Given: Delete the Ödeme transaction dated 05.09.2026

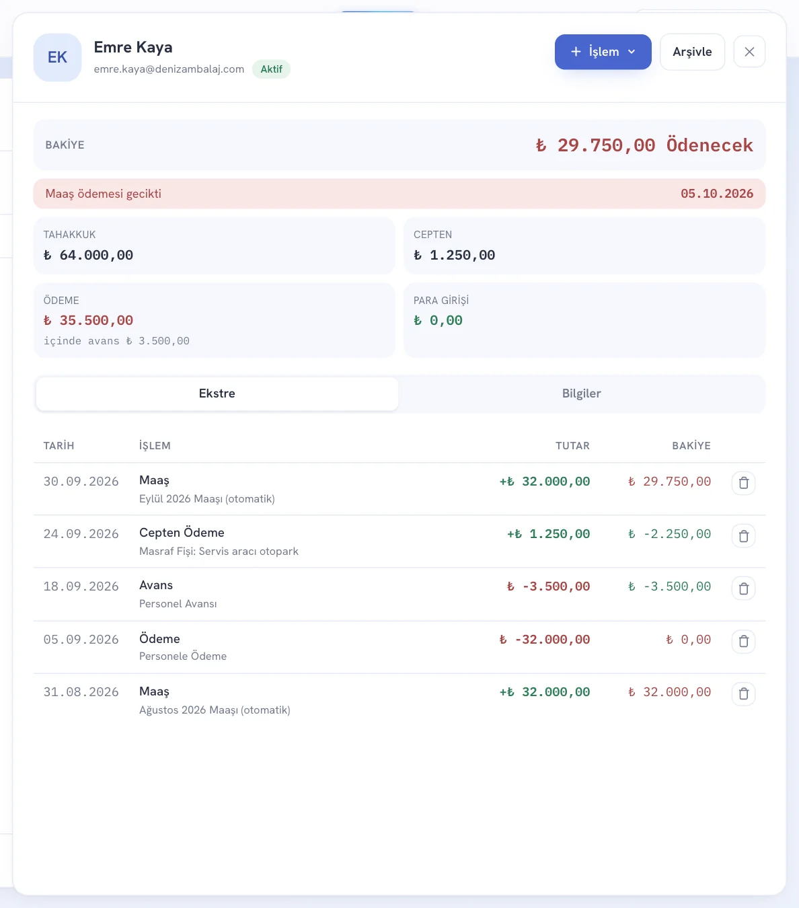Looking at the screenshot, I should click(x=743, y=641).
